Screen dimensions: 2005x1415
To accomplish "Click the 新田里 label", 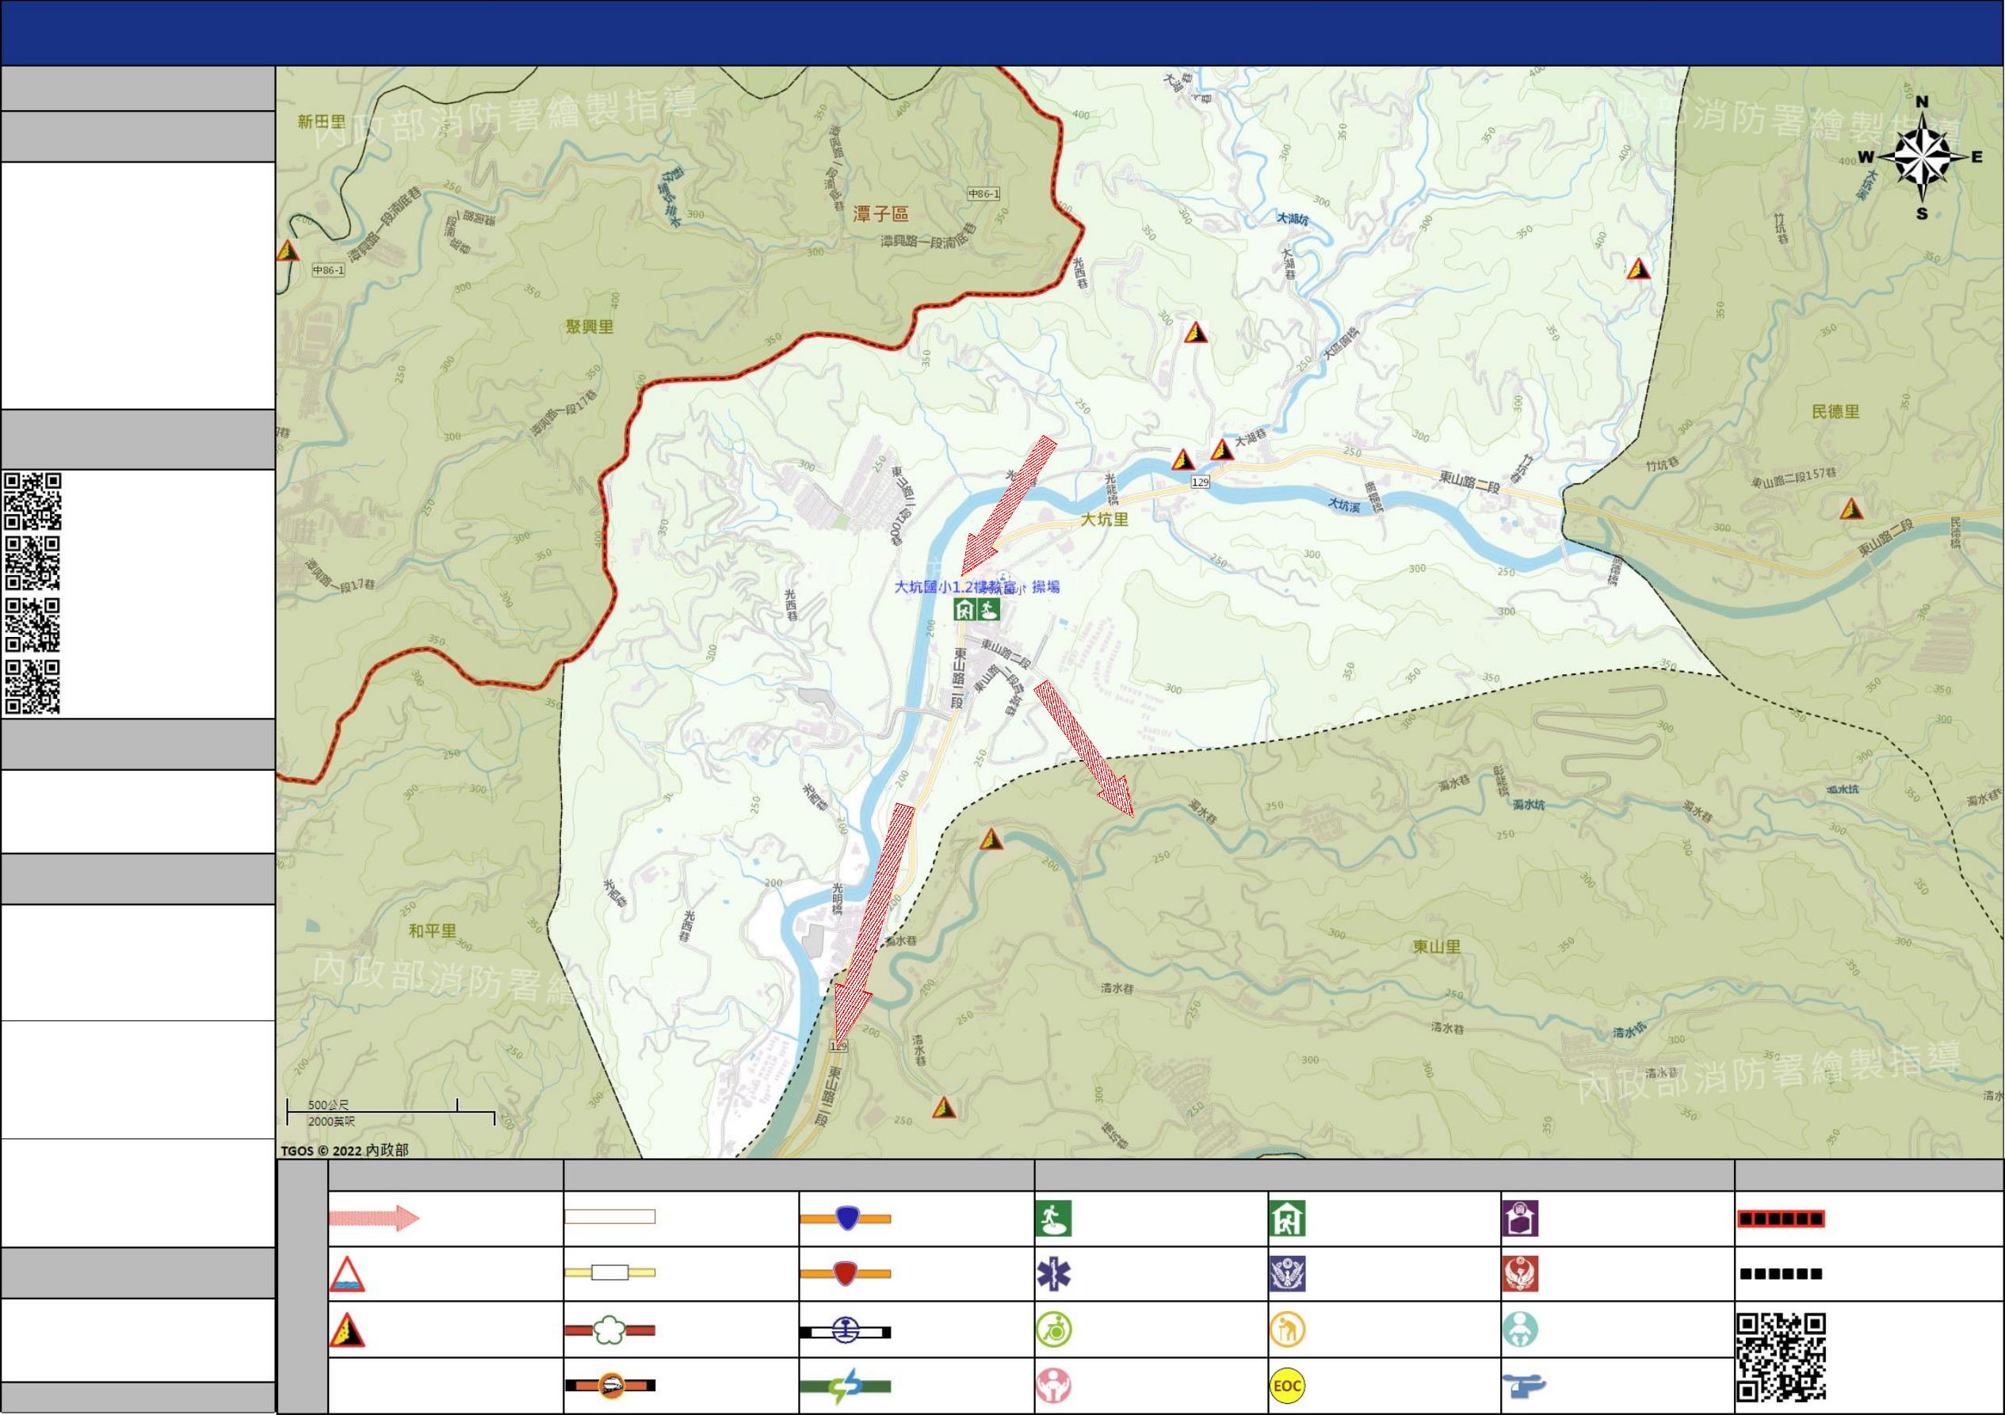I will pos(322,121).
